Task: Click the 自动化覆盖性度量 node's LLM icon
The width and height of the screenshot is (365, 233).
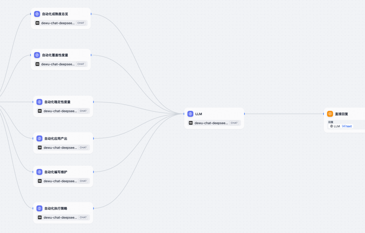Action: (37, 55)
